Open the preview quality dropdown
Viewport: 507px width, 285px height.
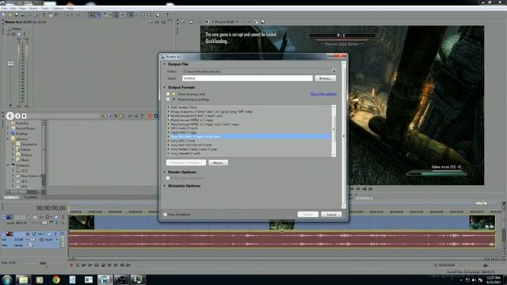[x=237, y=22]
